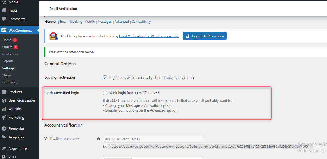Open the General settings tab

pos(51,22)
